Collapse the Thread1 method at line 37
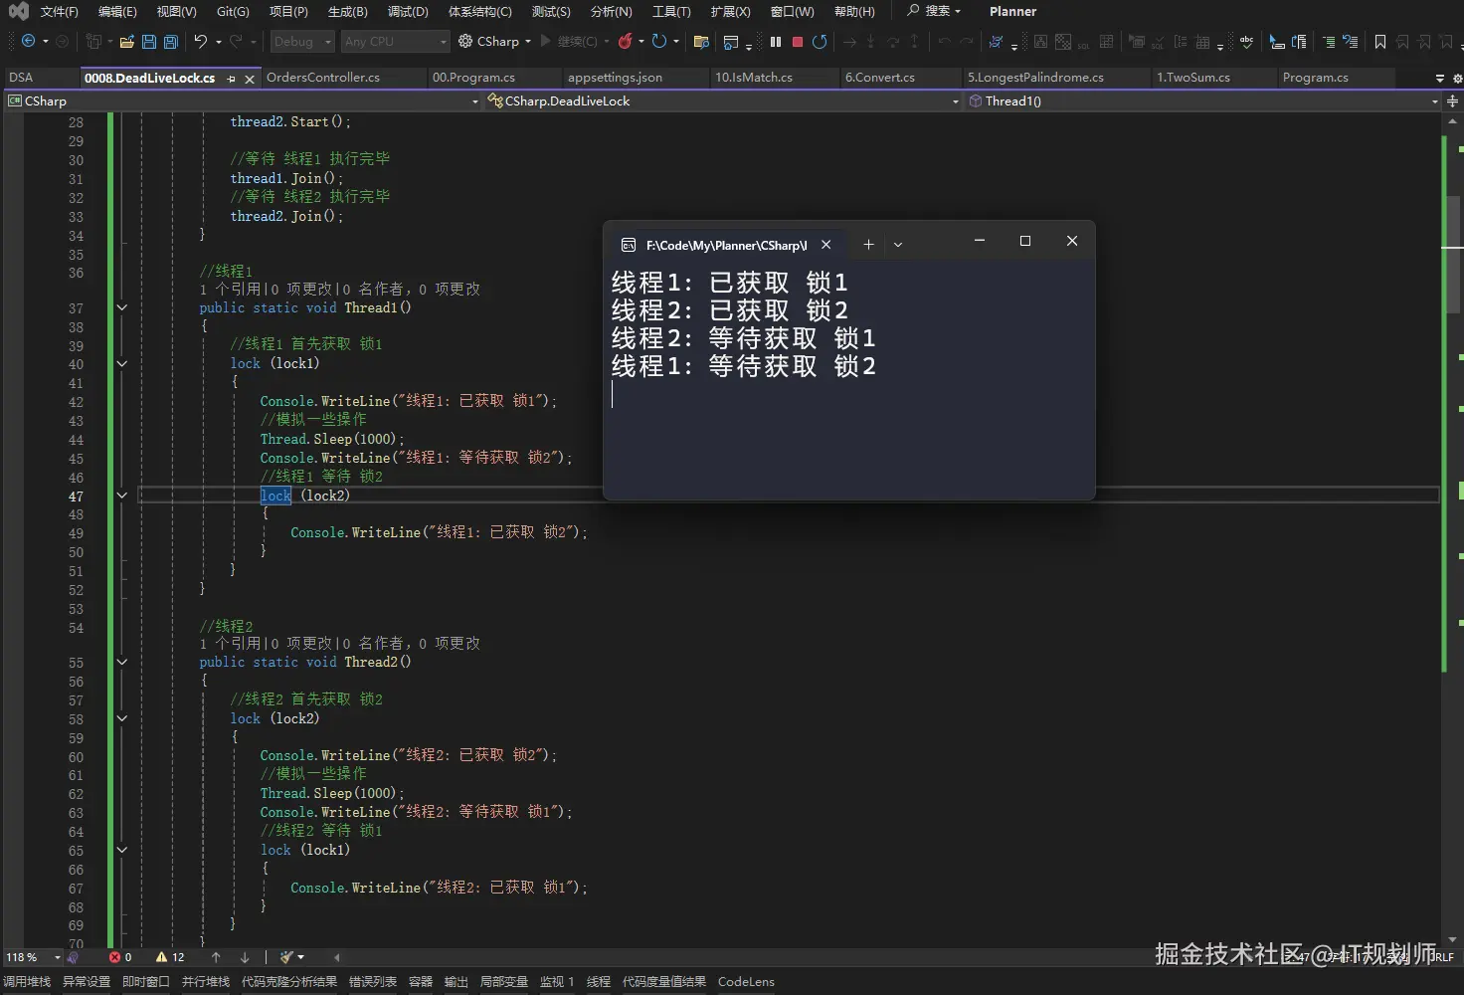This screenshot has height=995, width=1464. 122,307
